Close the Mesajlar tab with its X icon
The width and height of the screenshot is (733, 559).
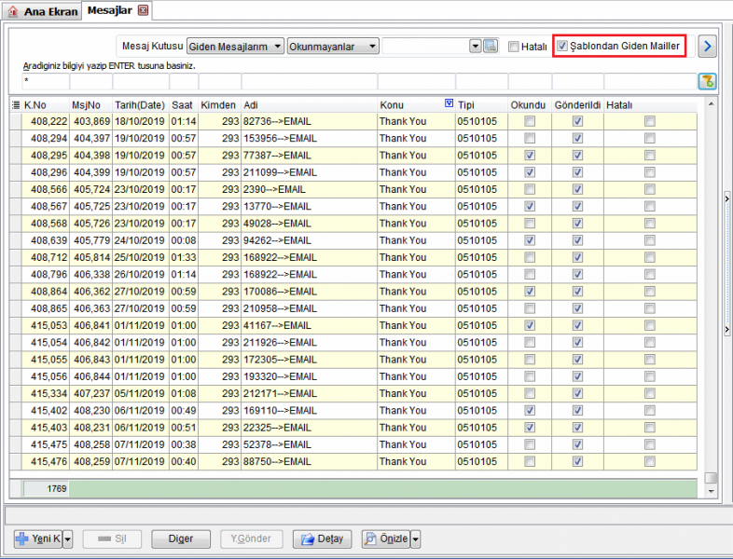tap(143, 10)
